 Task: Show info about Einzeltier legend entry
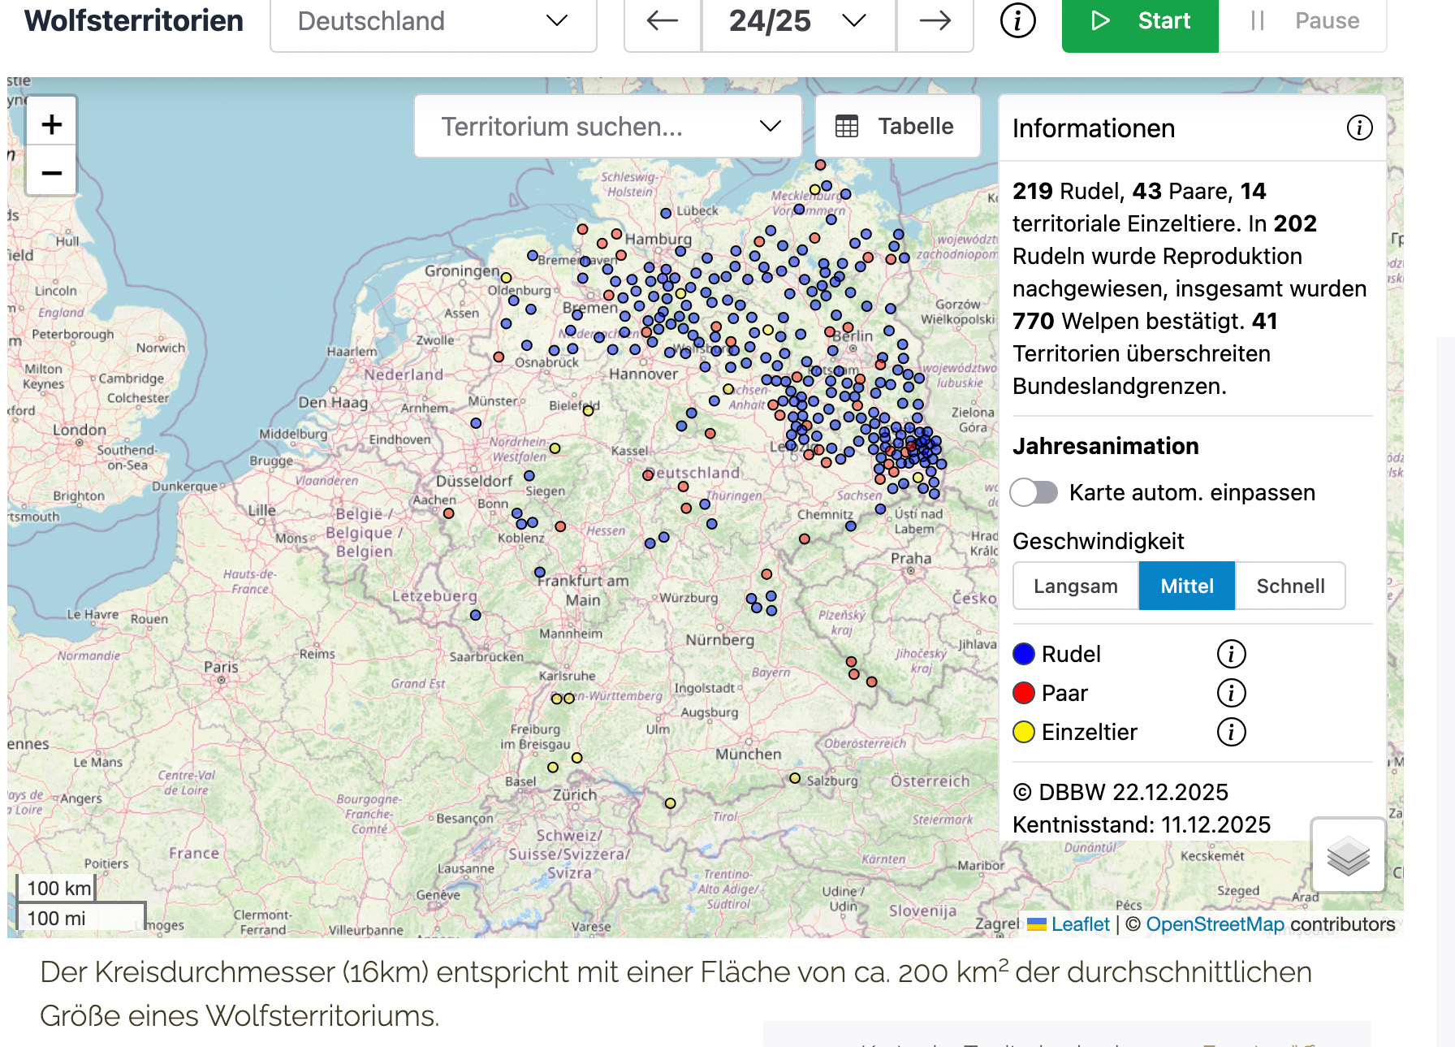coord(1231,732)
